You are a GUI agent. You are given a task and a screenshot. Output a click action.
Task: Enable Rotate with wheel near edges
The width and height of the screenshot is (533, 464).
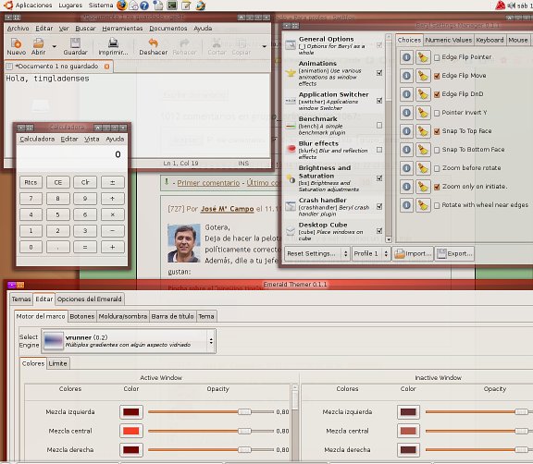click(x=437, y=205)
